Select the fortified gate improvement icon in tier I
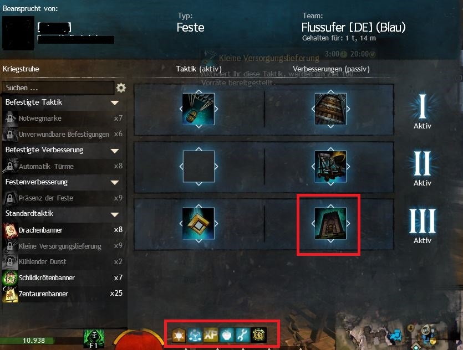The width and height of the screenshot is (463, 350). coord(330,109)
